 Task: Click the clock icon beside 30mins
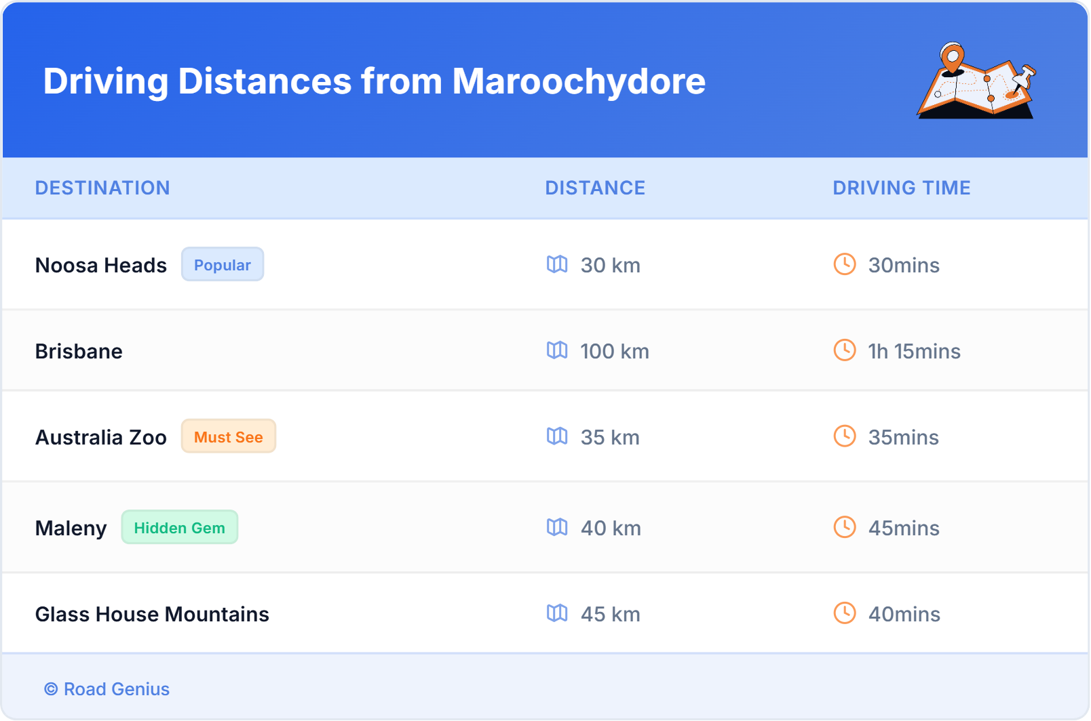(844, 265)
